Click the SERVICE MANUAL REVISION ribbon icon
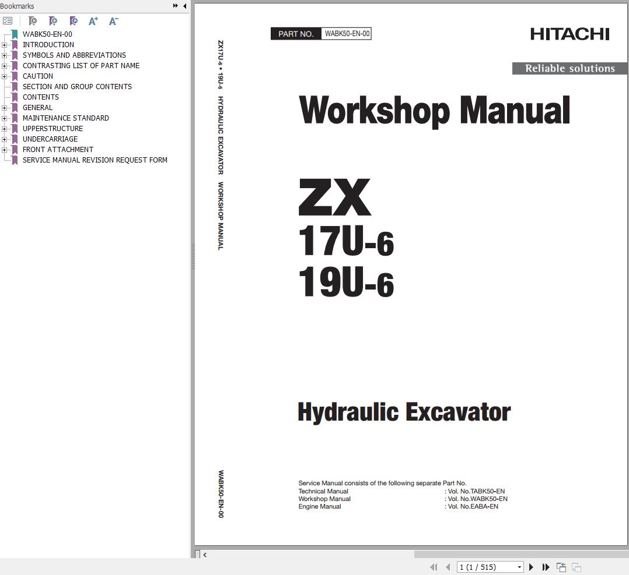The height and width of the screenshot is (575, 629). coord(15,160)
